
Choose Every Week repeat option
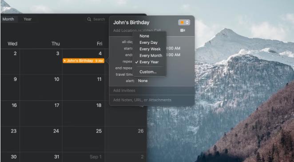150,49
